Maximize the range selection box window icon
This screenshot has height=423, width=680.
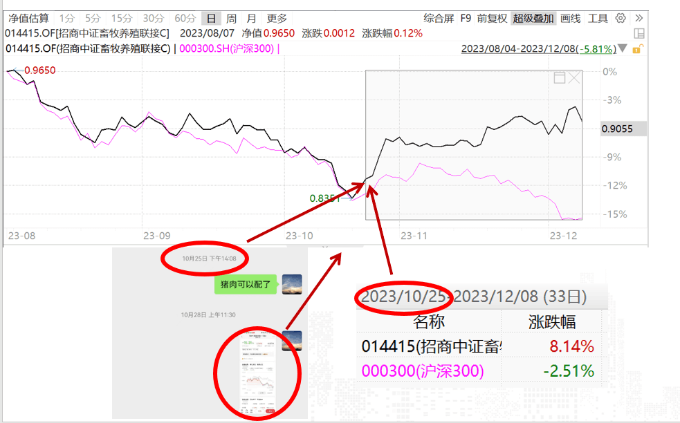click(x=559, y=78)
